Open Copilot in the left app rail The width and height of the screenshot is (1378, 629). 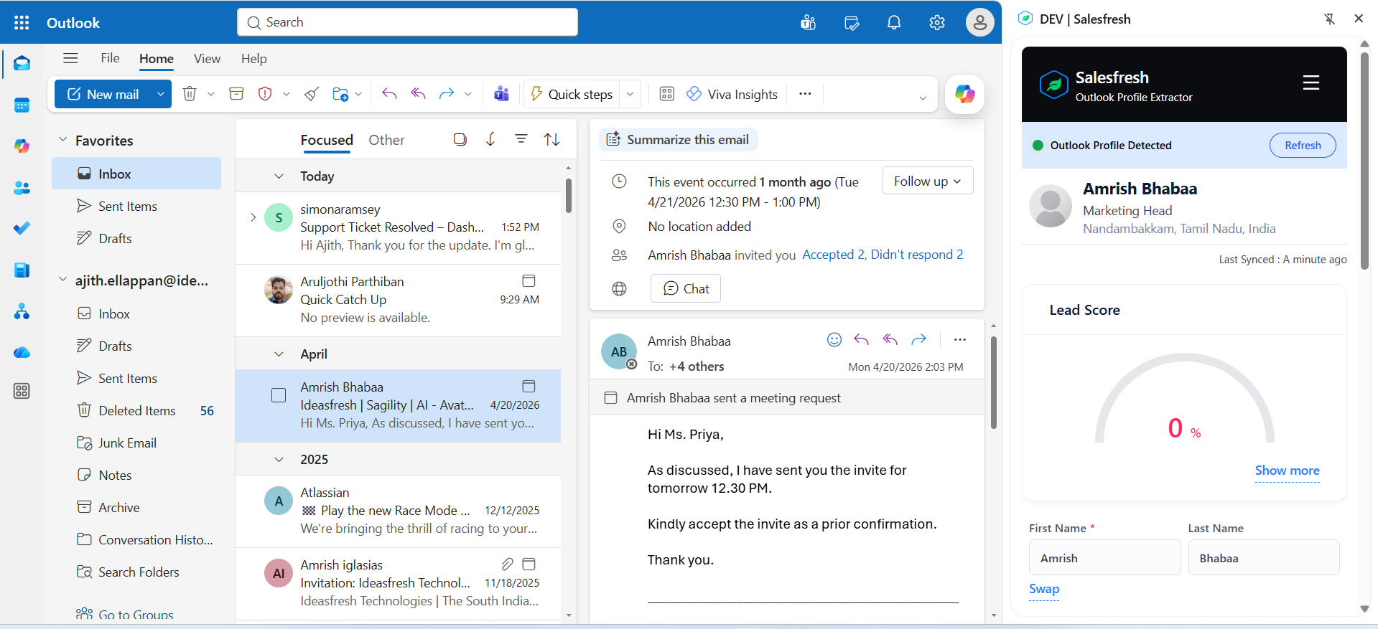point(22,146)
